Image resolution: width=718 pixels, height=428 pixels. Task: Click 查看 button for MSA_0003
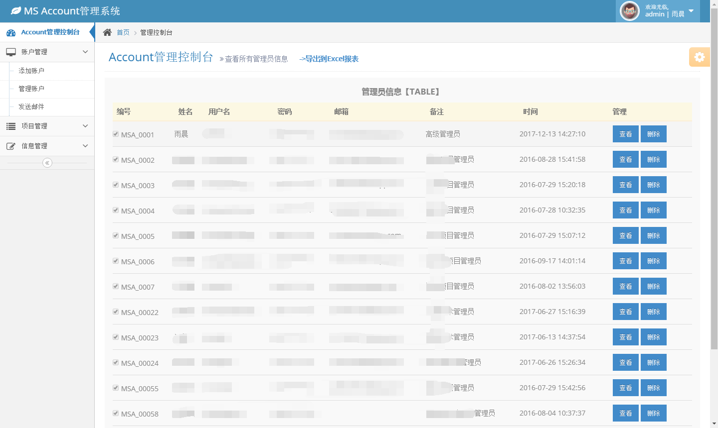point(625,185)
